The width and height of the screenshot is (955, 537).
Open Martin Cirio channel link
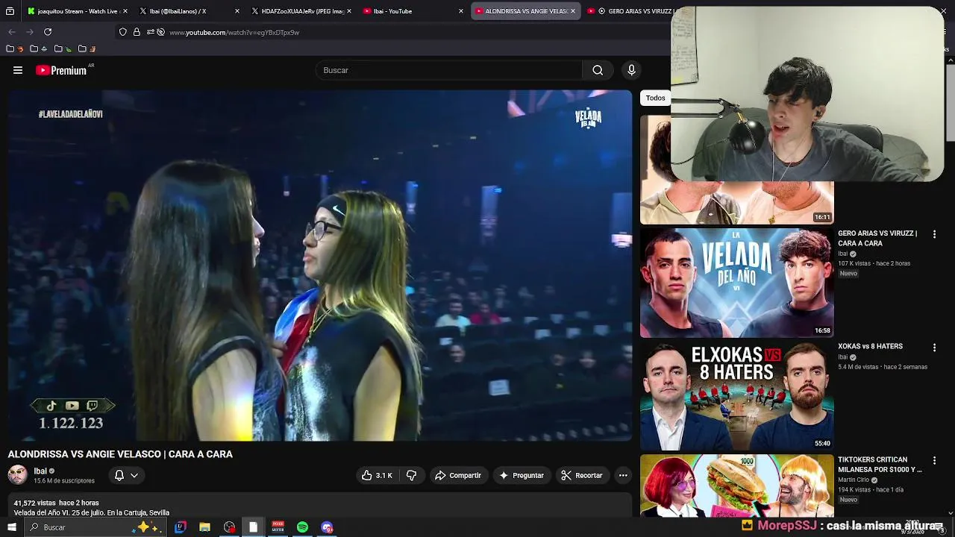[854, 480]
